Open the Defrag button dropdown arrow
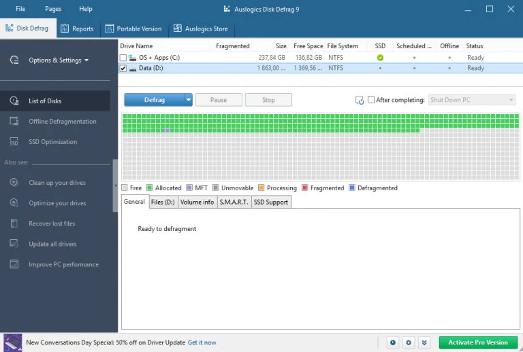Image resolution: width=523 pixels, height=352 pixels. [x=189, y=100]
